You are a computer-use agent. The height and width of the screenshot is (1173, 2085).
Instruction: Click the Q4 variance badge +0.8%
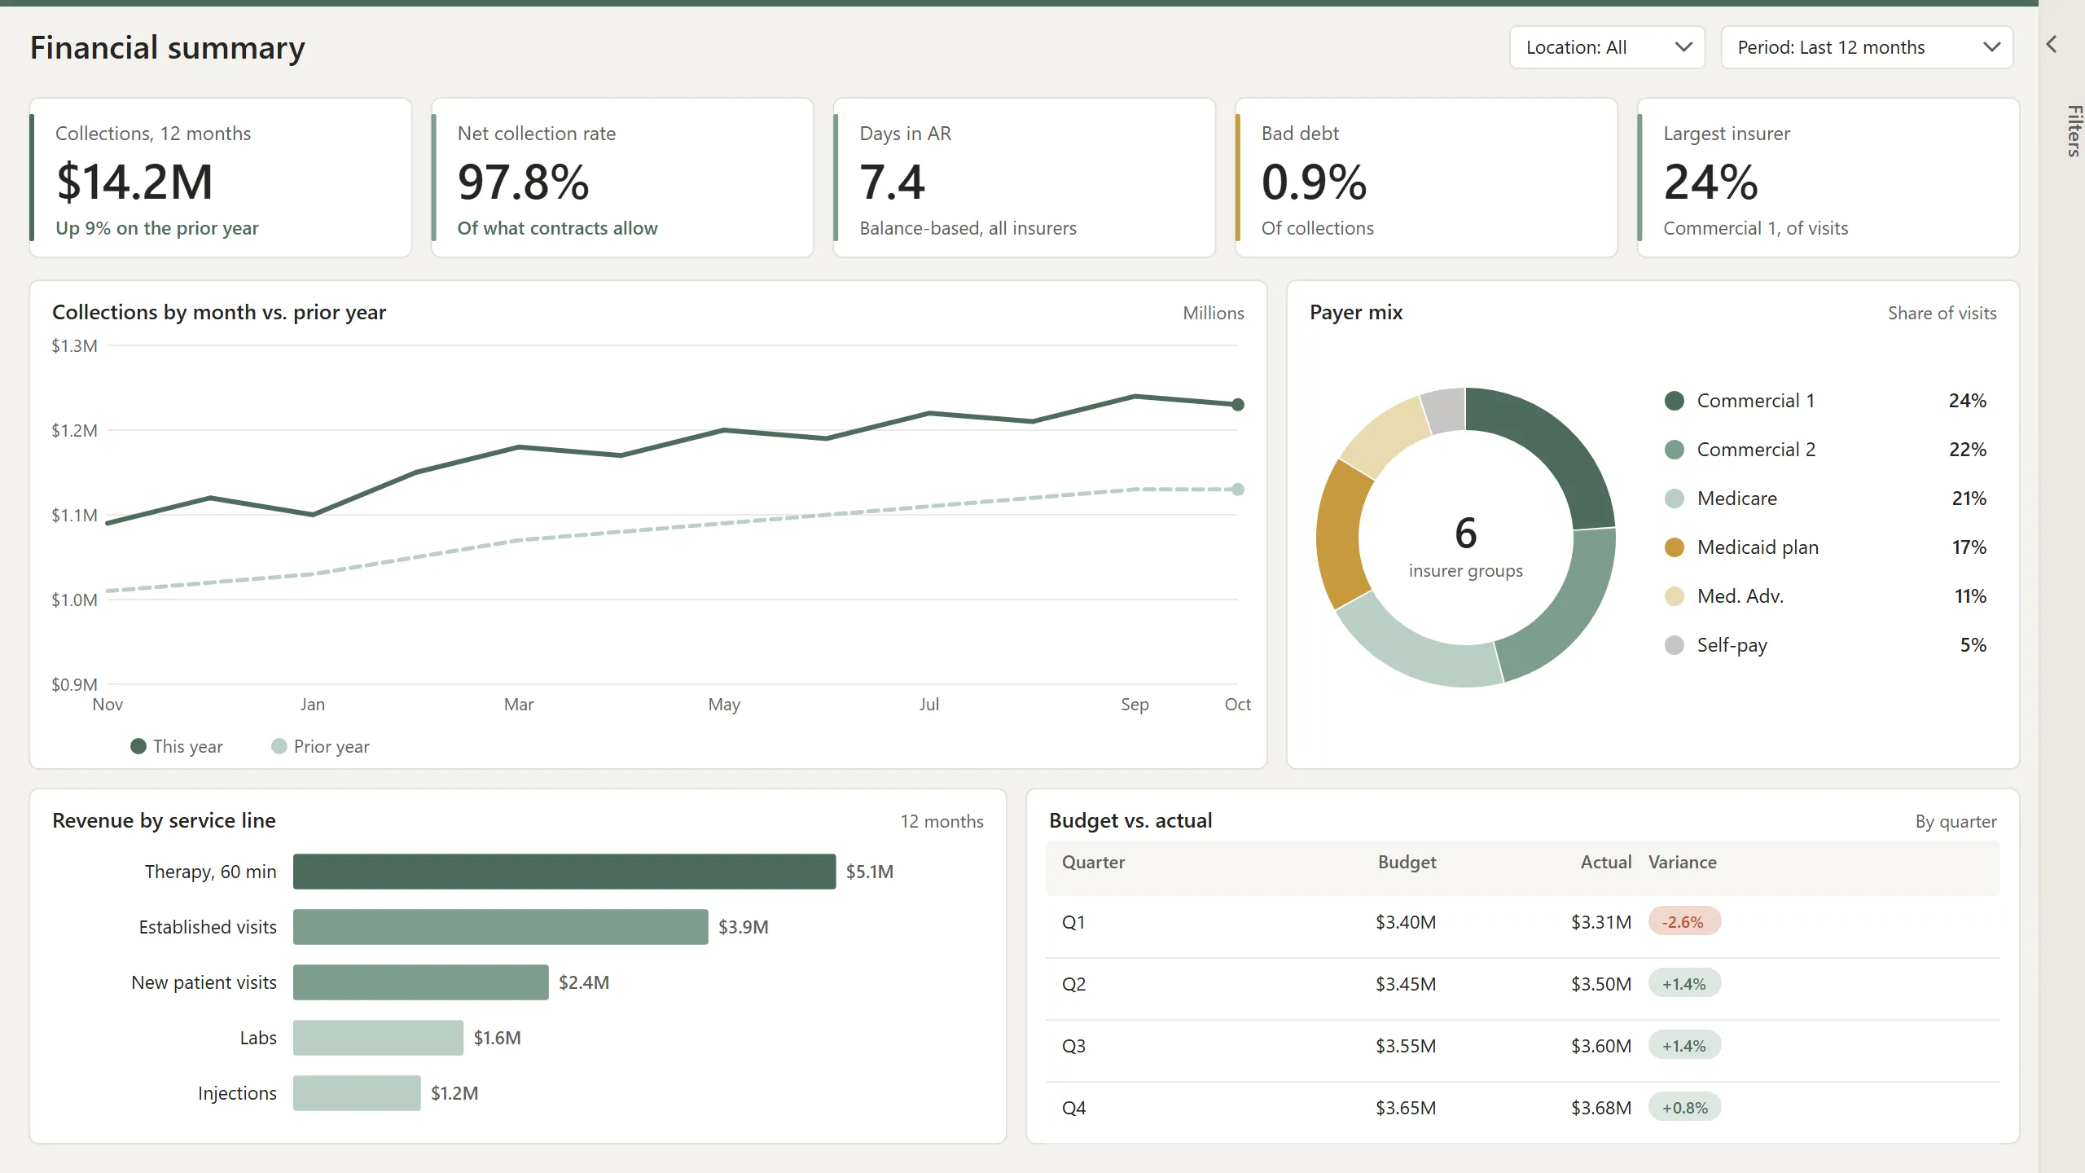click(x=1684, y=1108)
